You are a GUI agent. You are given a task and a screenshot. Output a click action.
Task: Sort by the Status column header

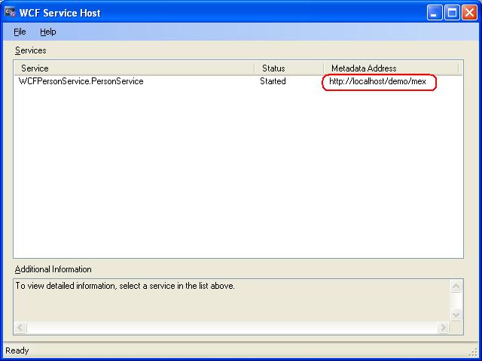(x=289, y=68)
